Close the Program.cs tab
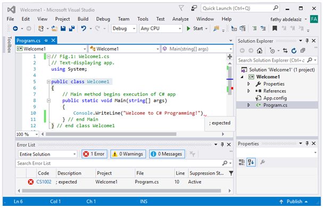This screenshot has height=208, width=323. [53, 40]
